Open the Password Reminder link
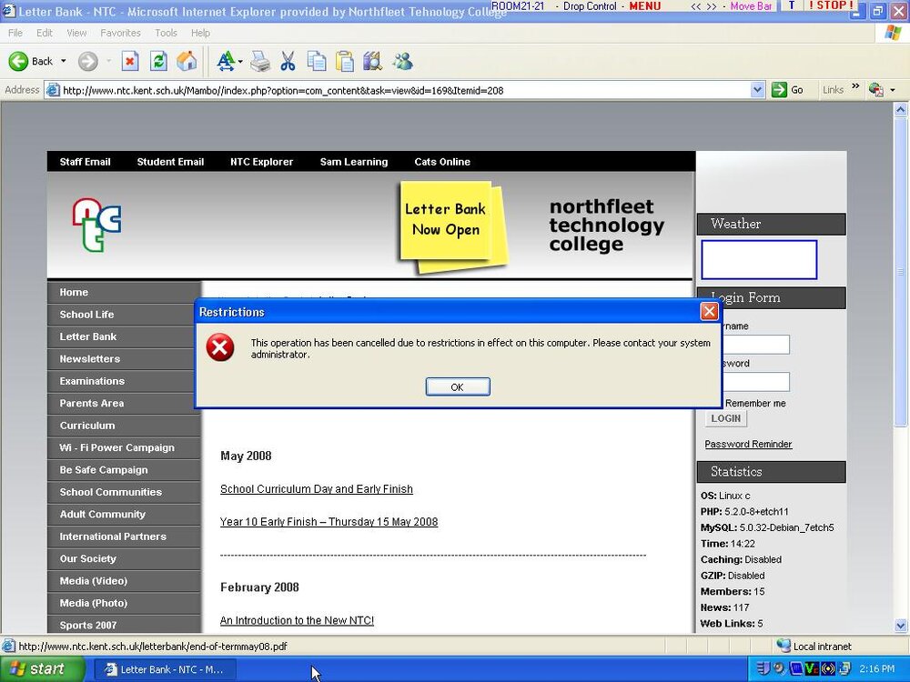The width and height of the screenshot is (910, 682). [x=748, y=445]
